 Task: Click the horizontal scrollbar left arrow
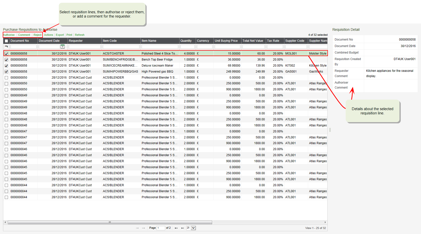(5, 222)
